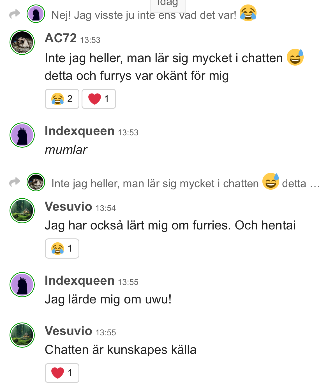Click the reply arrow icon at top
The height and width of the screenshot is (390, 328).
tap(15, 14)
